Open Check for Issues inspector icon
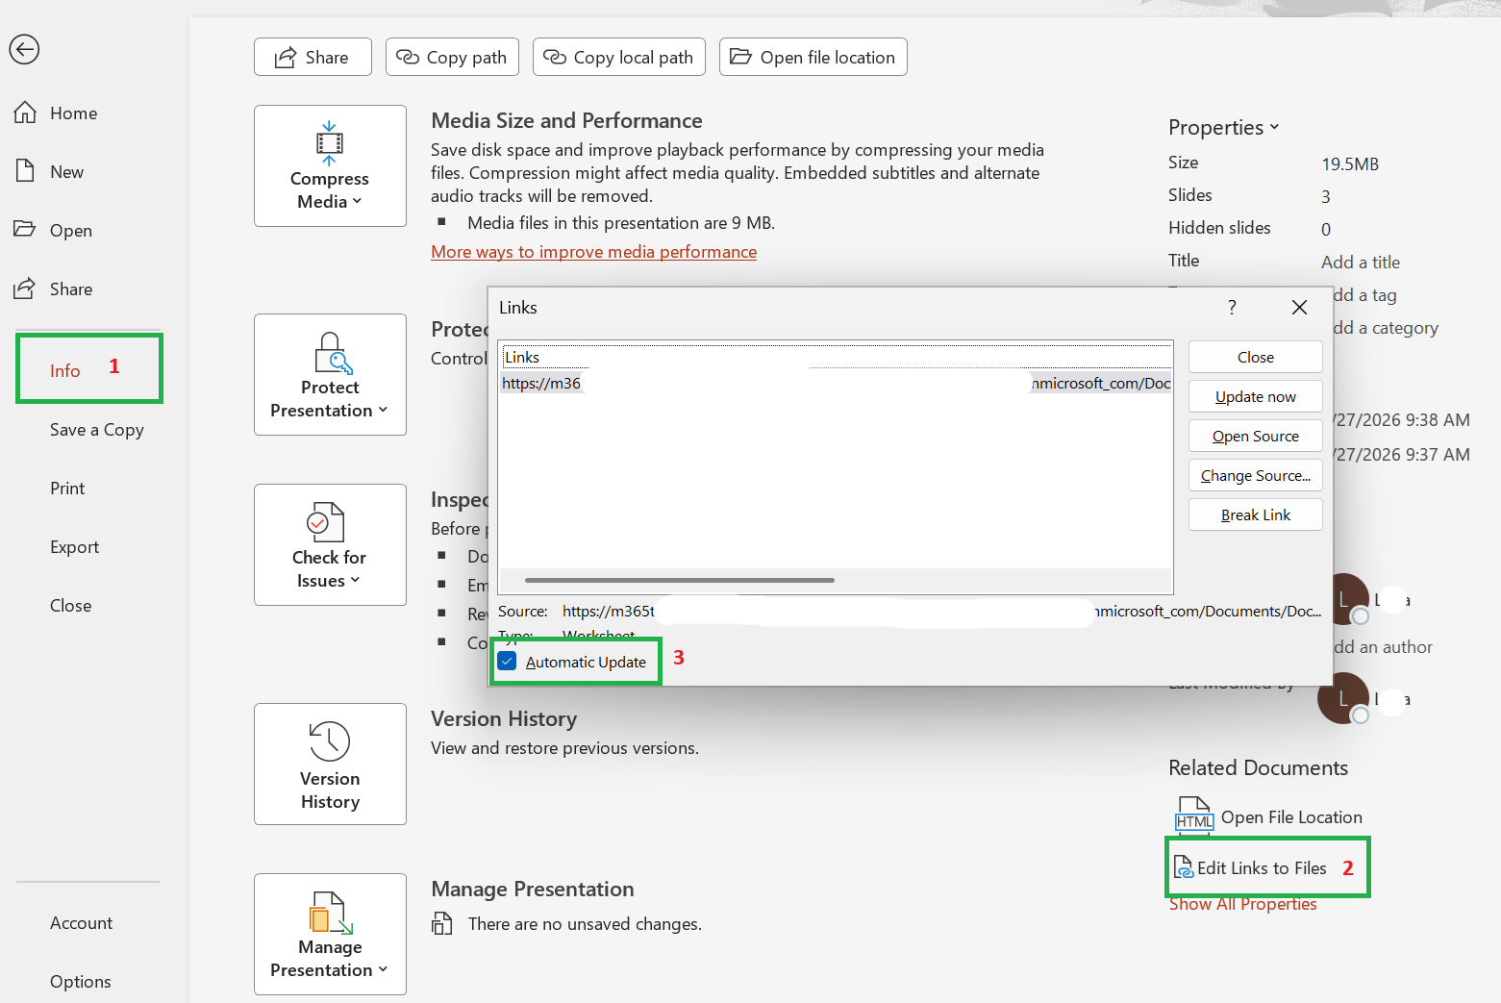 325,522
